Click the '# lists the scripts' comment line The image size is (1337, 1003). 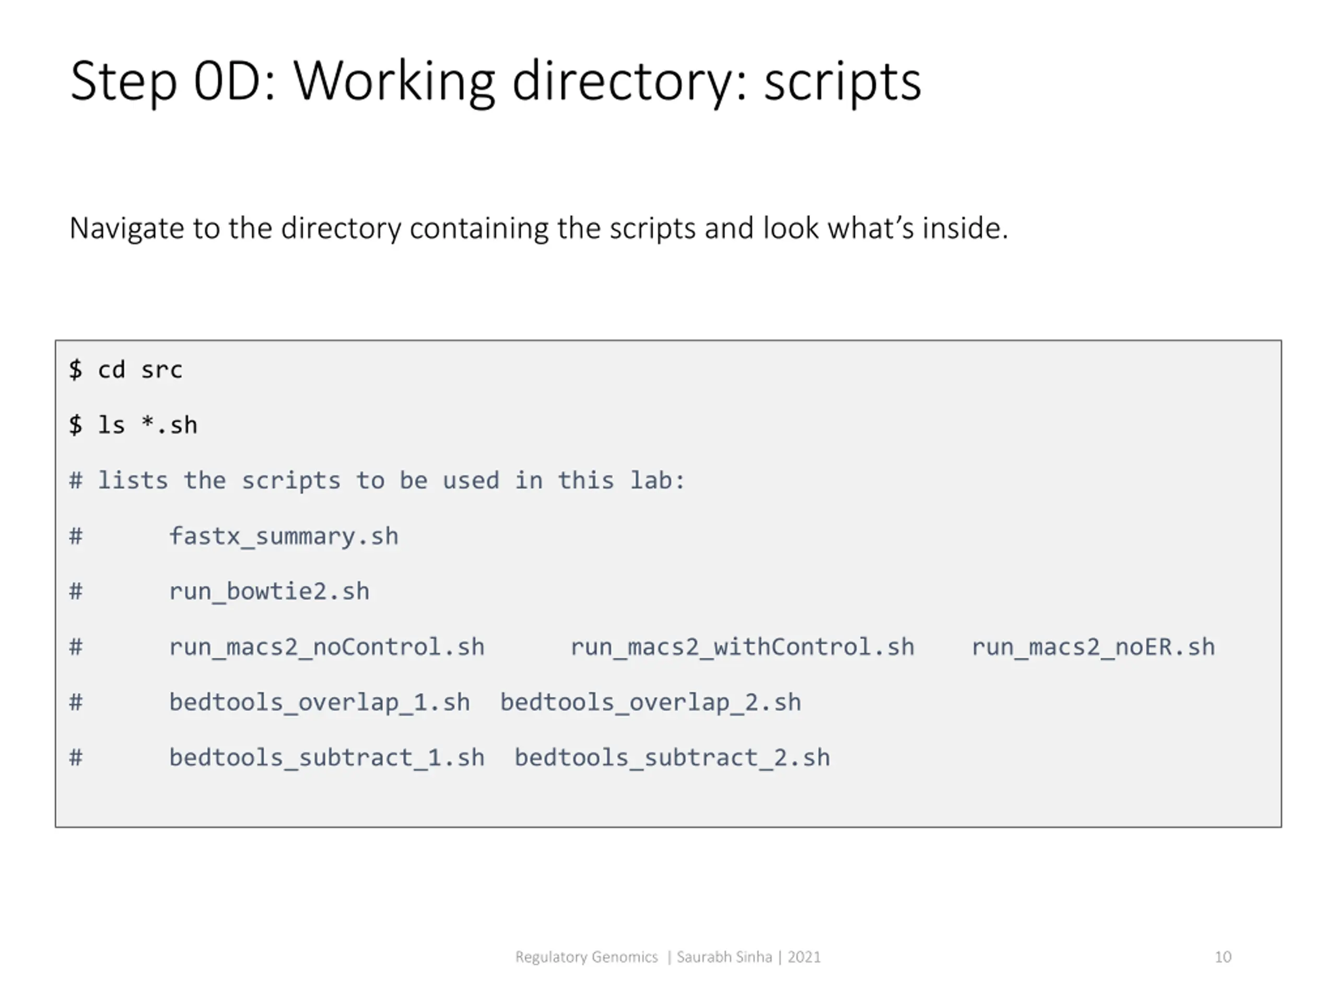pyautogui.click(x=377, y=481)
